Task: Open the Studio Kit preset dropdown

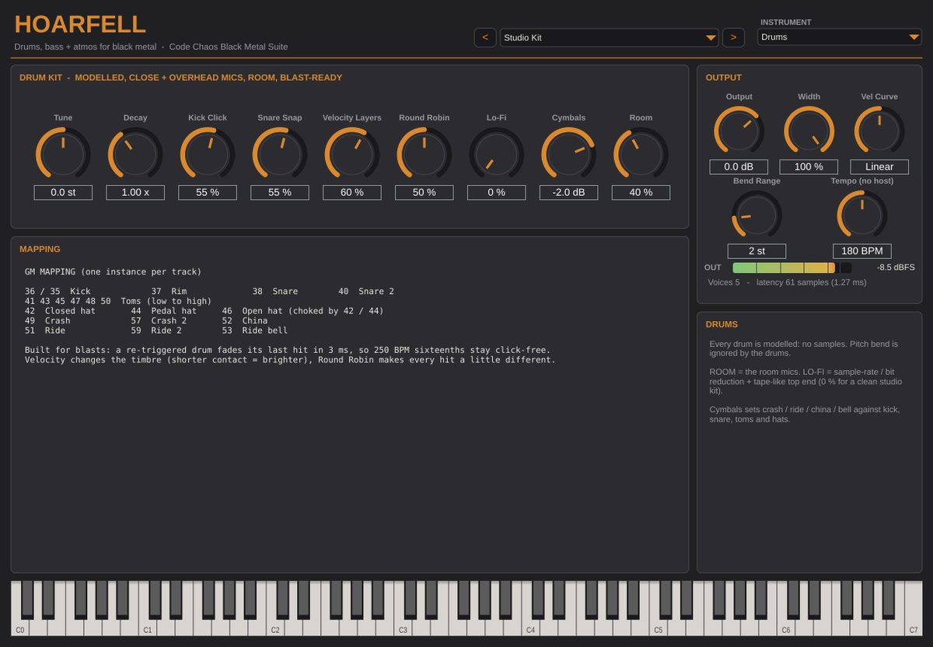Action: pyautogui.click(x=610, y=37)
